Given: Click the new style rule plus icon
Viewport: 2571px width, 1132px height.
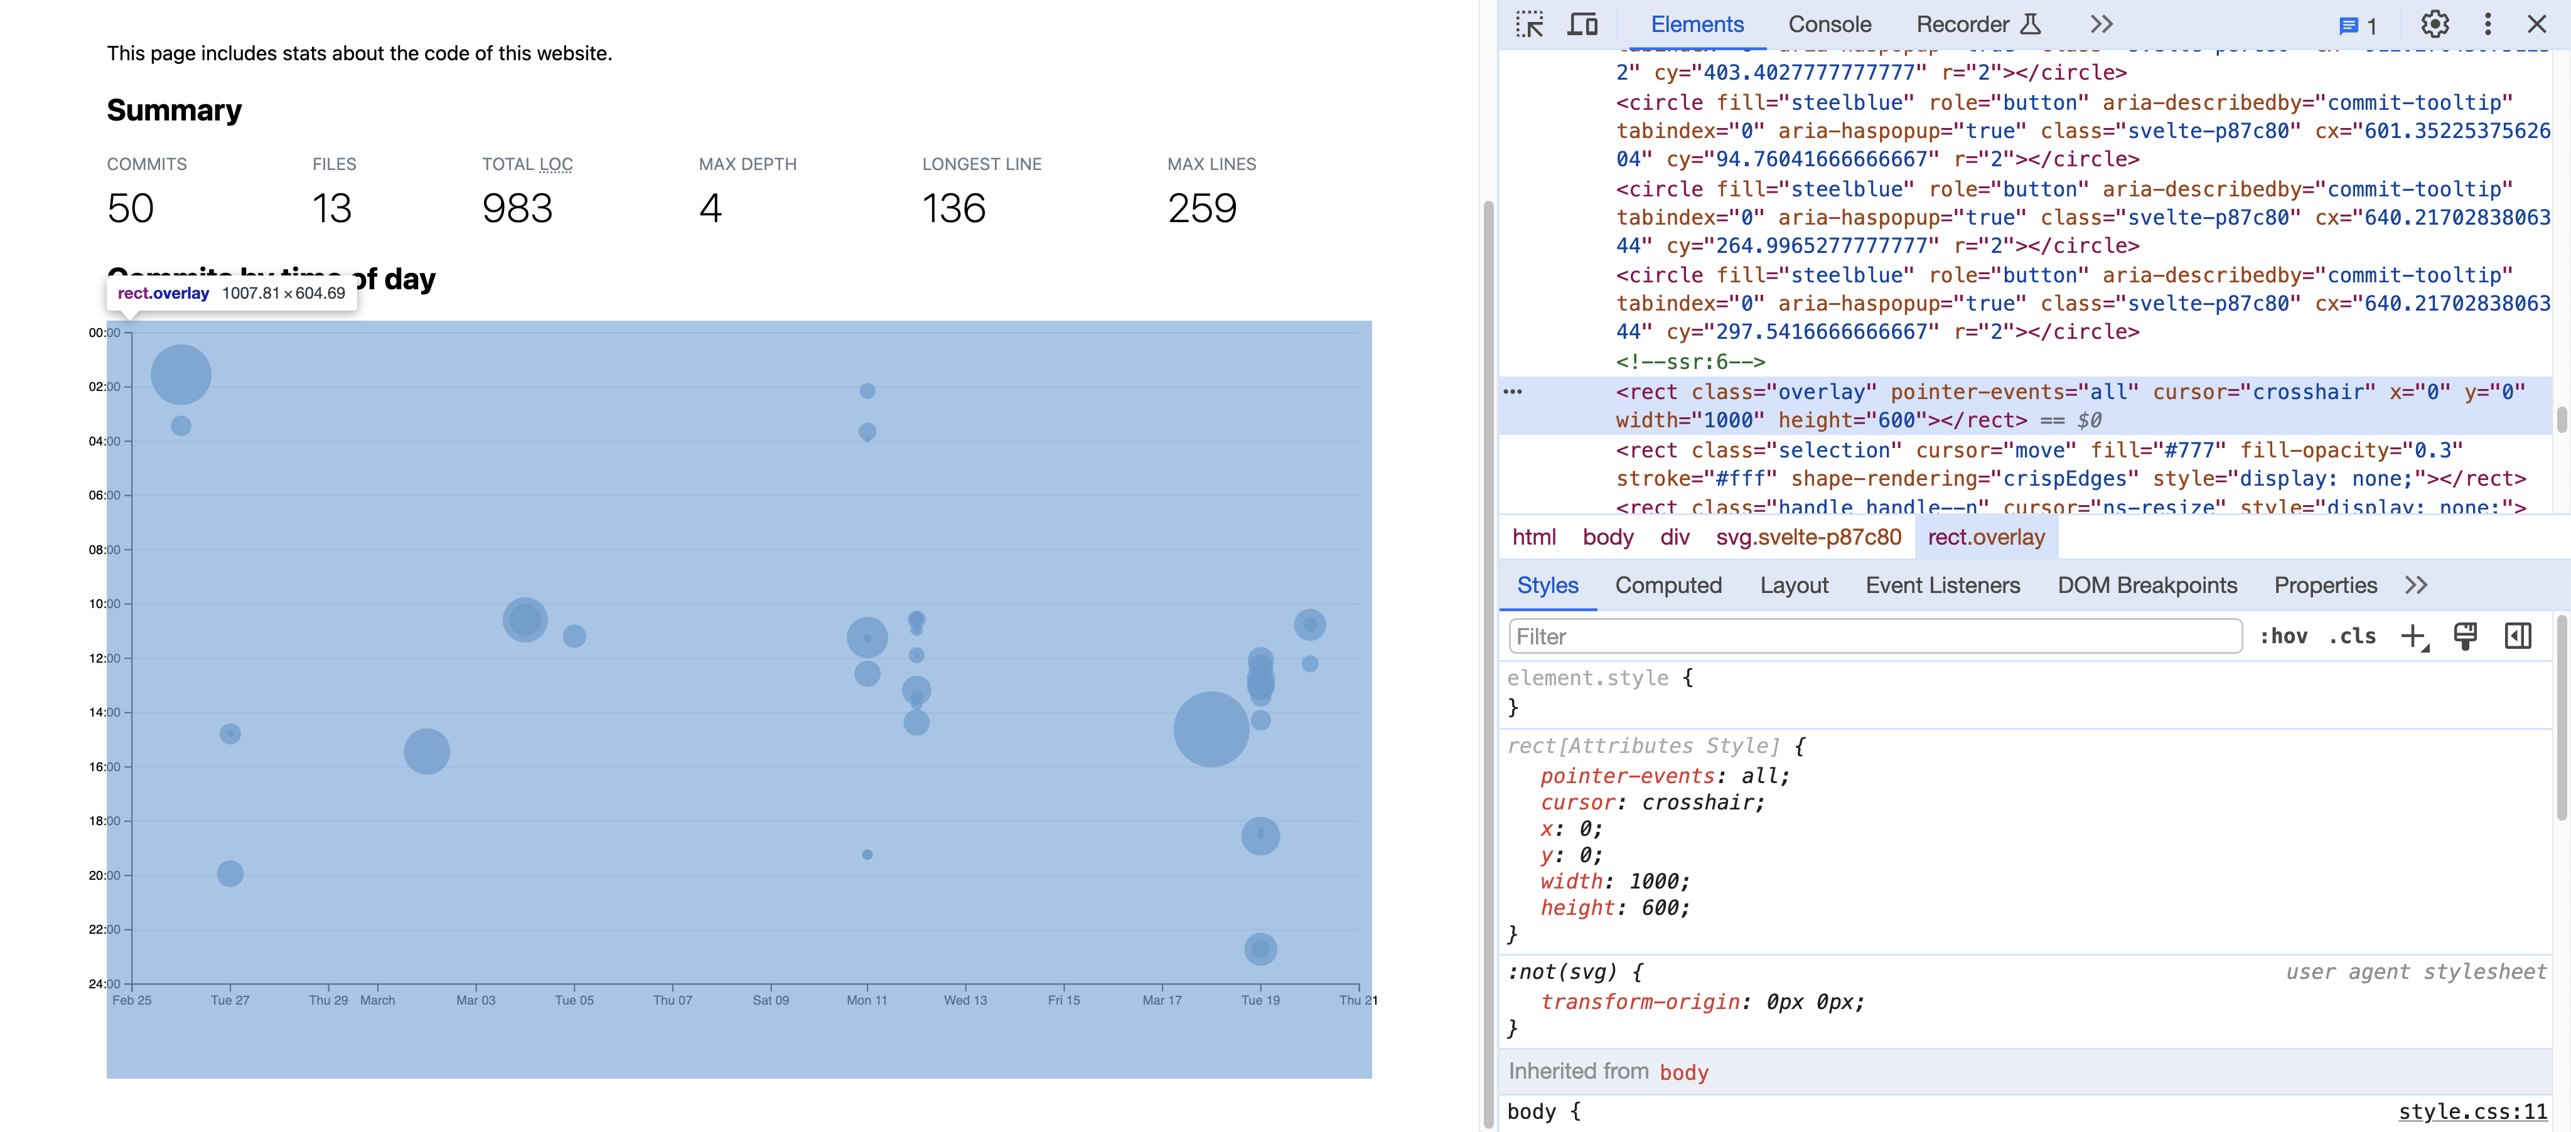Looking at the screenshot, I should (2412, 636).
